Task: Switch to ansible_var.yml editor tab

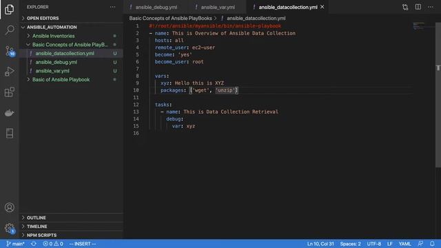Action: (x=218, y=7)
